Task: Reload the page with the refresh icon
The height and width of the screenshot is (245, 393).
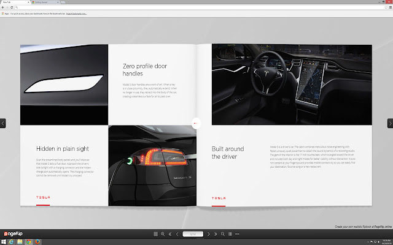Action: click(12, 7)
